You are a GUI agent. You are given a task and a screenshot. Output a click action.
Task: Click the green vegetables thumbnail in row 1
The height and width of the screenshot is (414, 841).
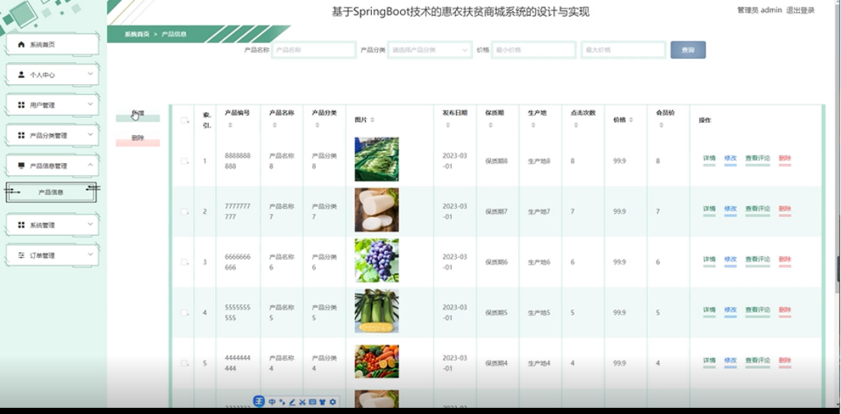pyautogui.click(x=376, y=159)
